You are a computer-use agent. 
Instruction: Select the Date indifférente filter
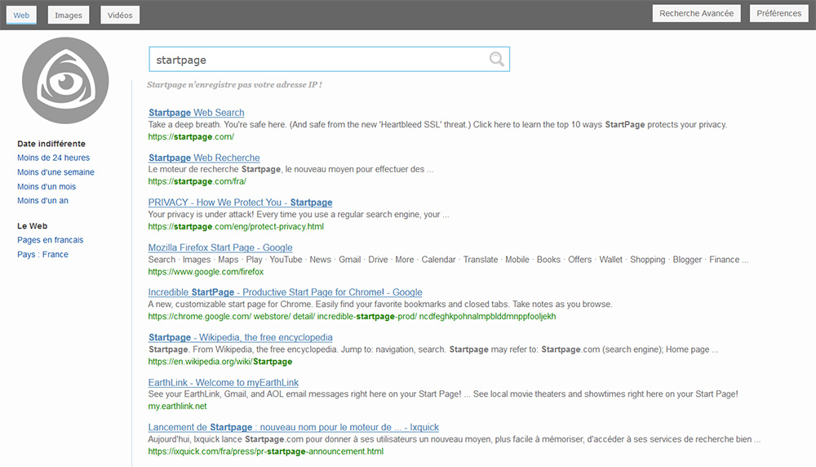point(51,144)
